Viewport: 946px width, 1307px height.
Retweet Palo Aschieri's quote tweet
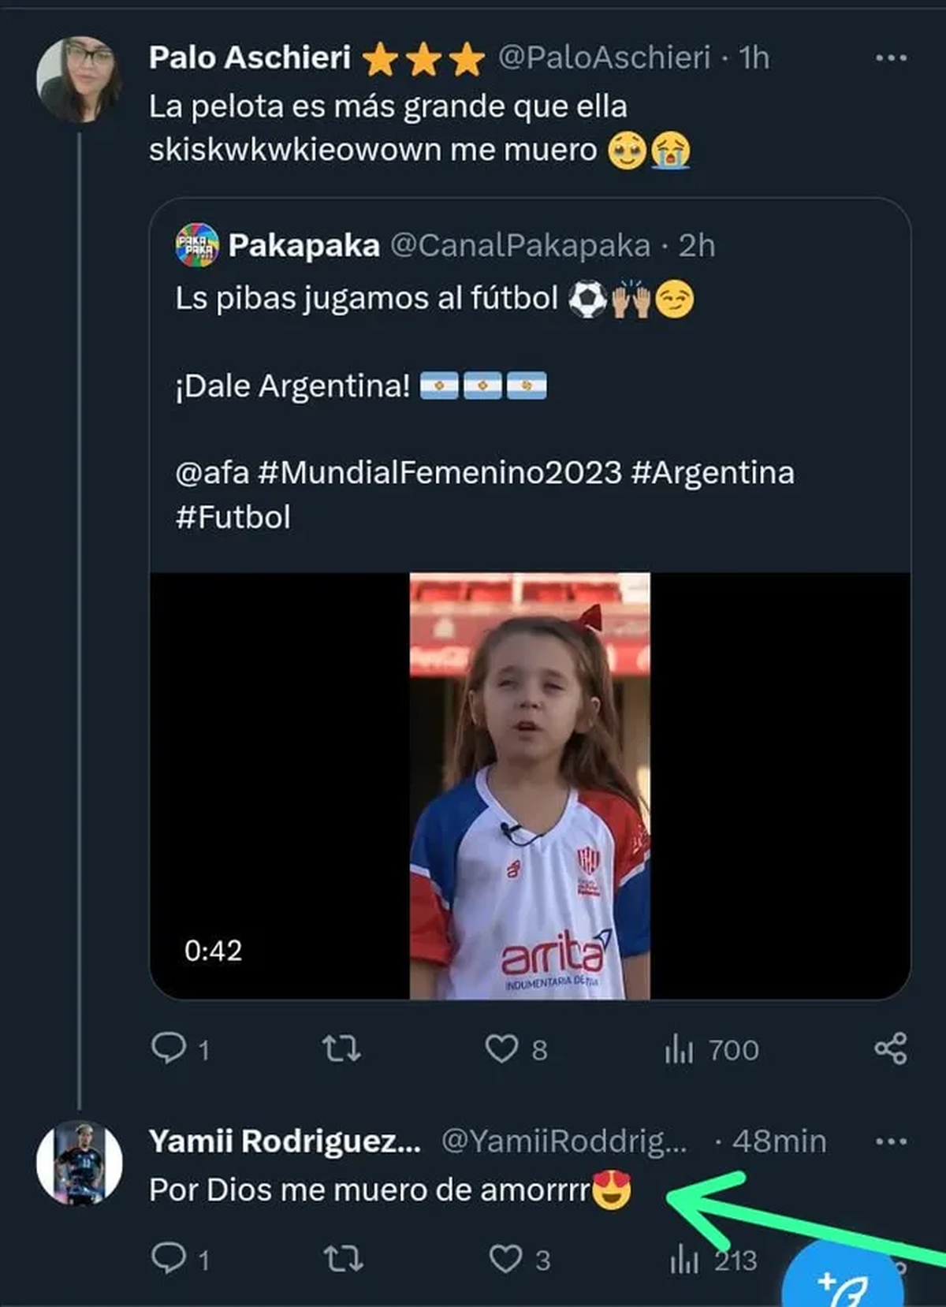(341, 1048)
